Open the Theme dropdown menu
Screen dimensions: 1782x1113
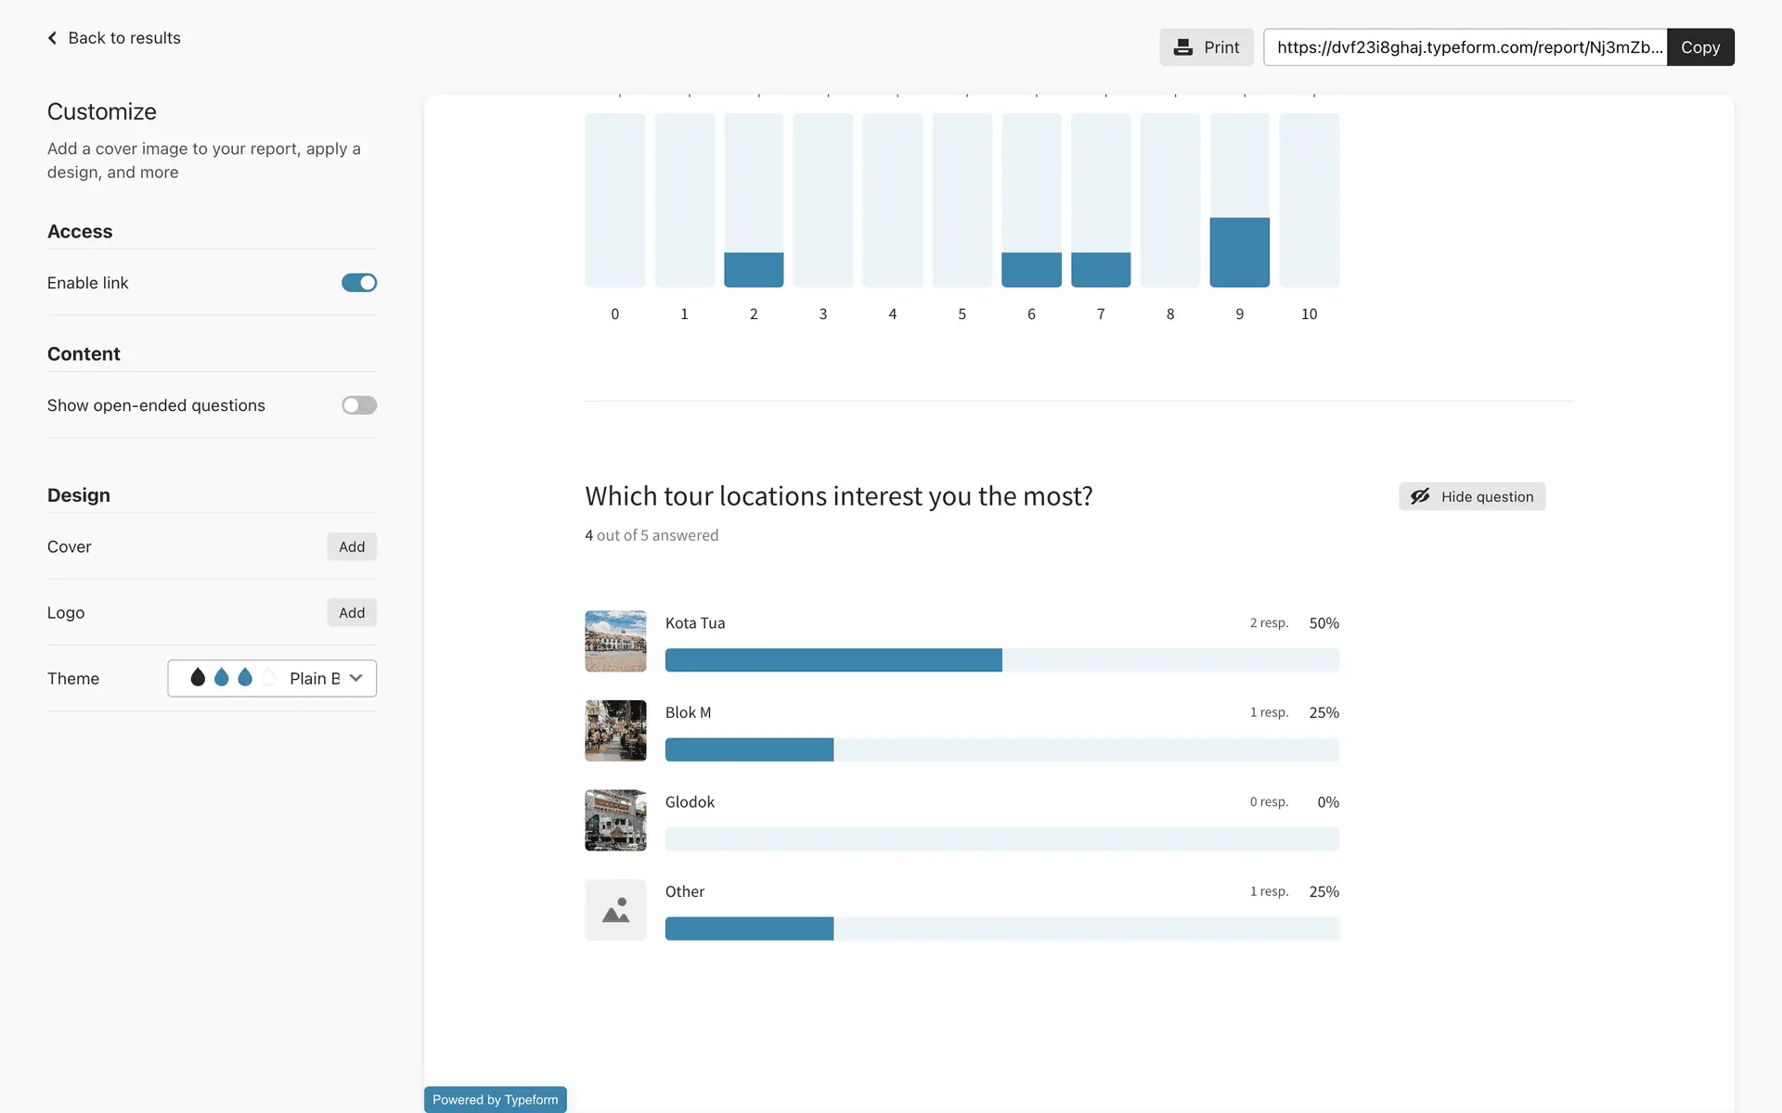click(272, 678)
